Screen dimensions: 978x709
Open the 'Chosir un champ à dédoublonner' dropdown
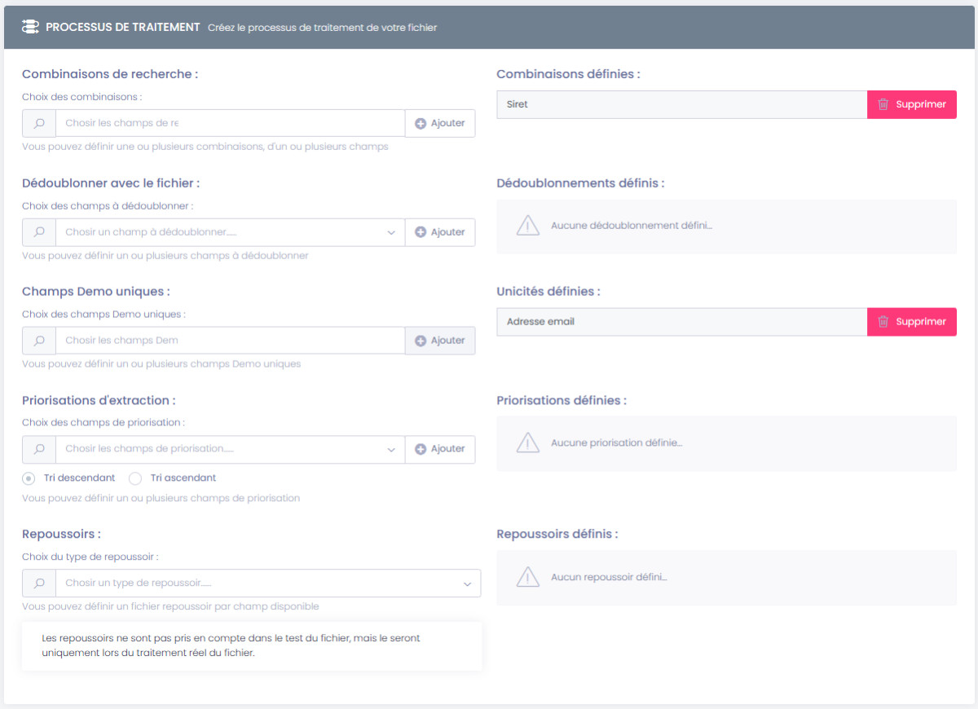(x=230, y=232)
